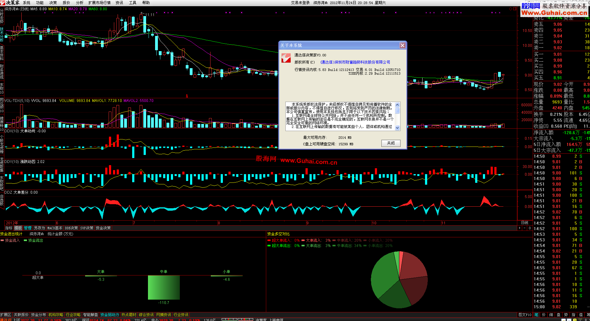Screen dimensions: 590x321
Task: Open the 综合资讯 bottom tab
Action: [x=146, y=315]
